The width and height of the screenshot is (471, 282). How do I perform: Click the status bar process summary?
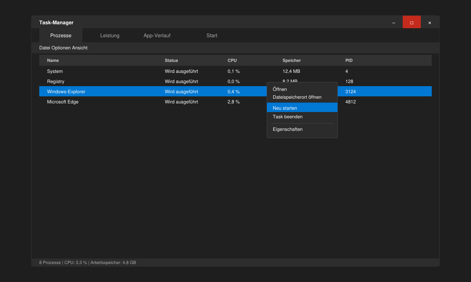coord(88,262)
